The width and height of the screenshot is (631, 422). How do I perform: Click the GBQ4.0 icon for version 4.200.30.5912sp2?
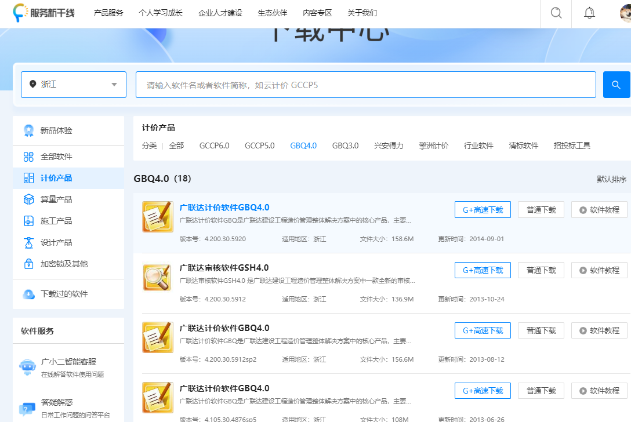(x=158, y=337)
